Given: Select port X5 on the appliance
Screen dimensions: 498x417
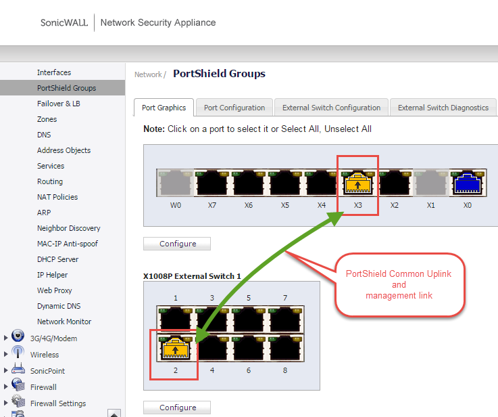Looking at the screenshot, I should click(x=285, y=183).
